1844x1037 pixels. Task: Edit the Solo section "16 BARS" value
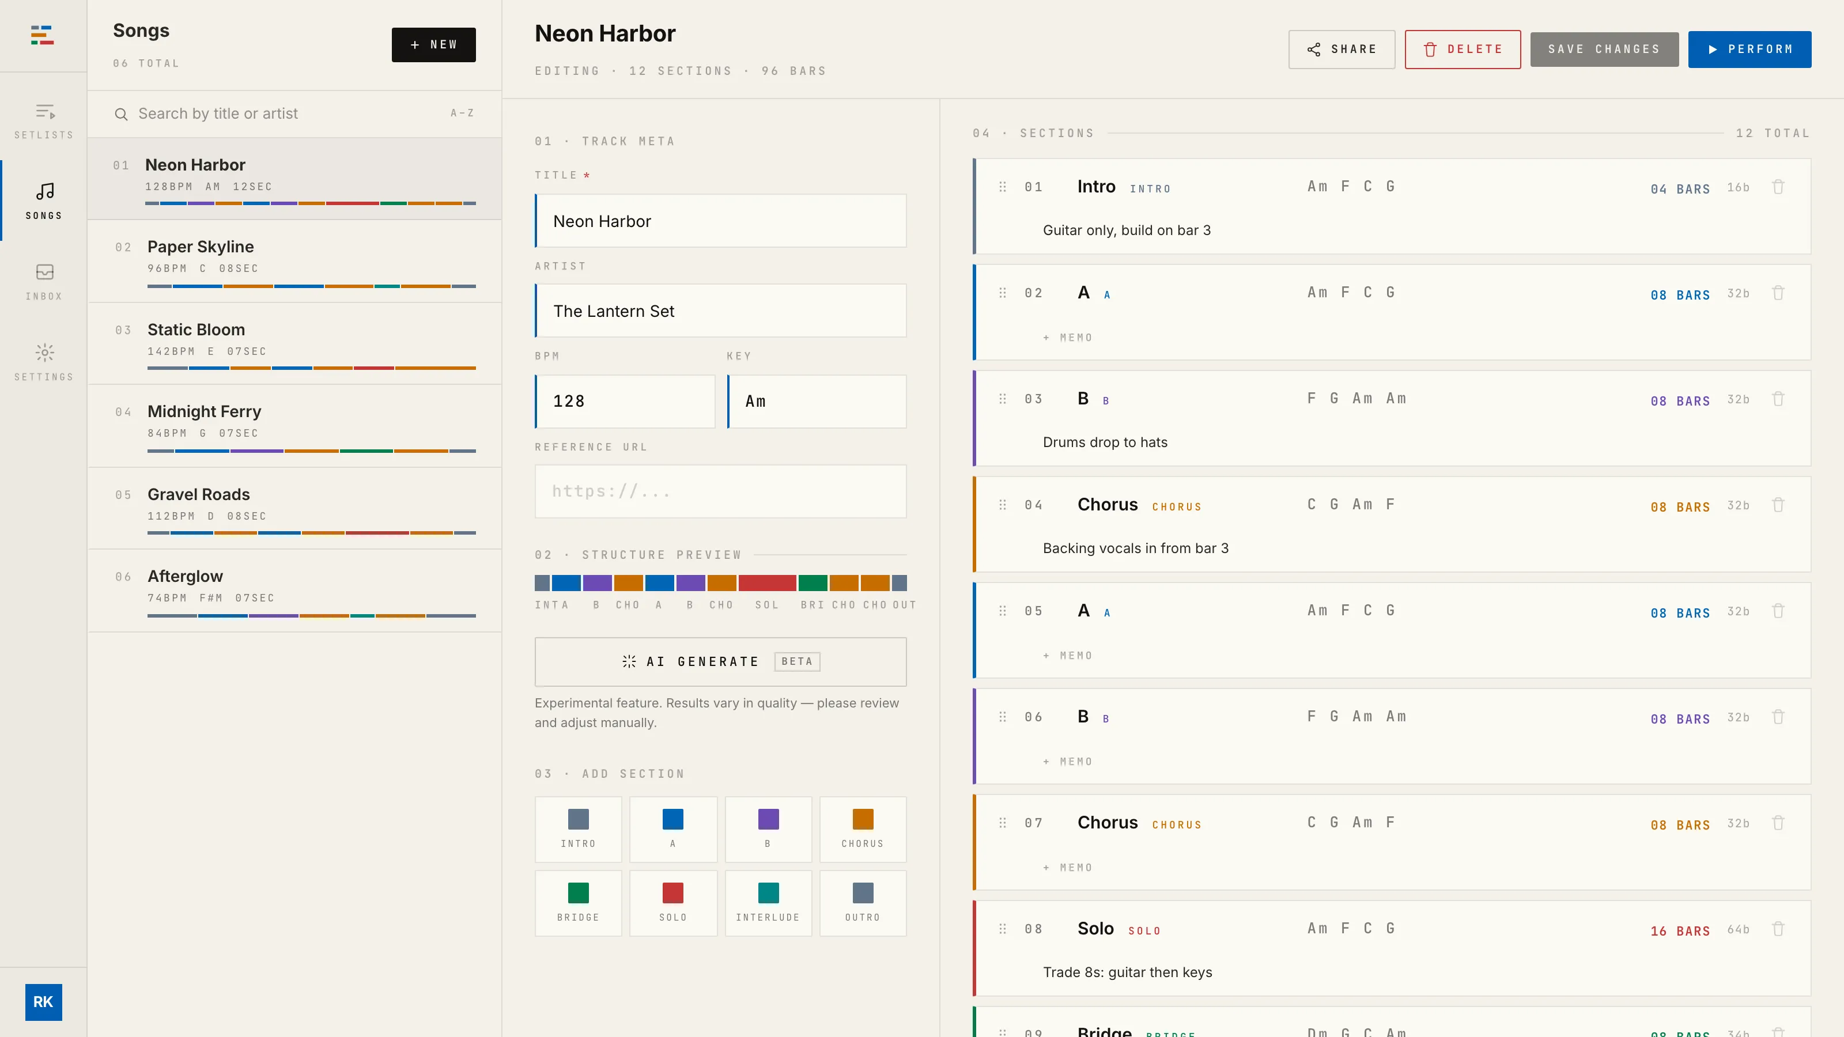click(x=1679, y=931)
